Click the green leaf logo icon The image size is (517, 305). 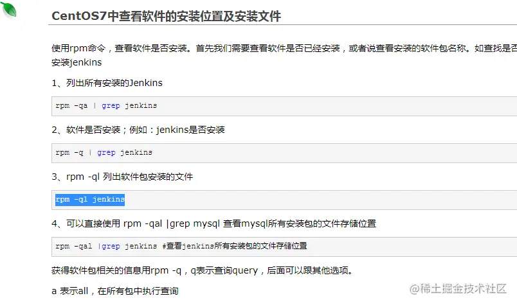pos(9,9)
